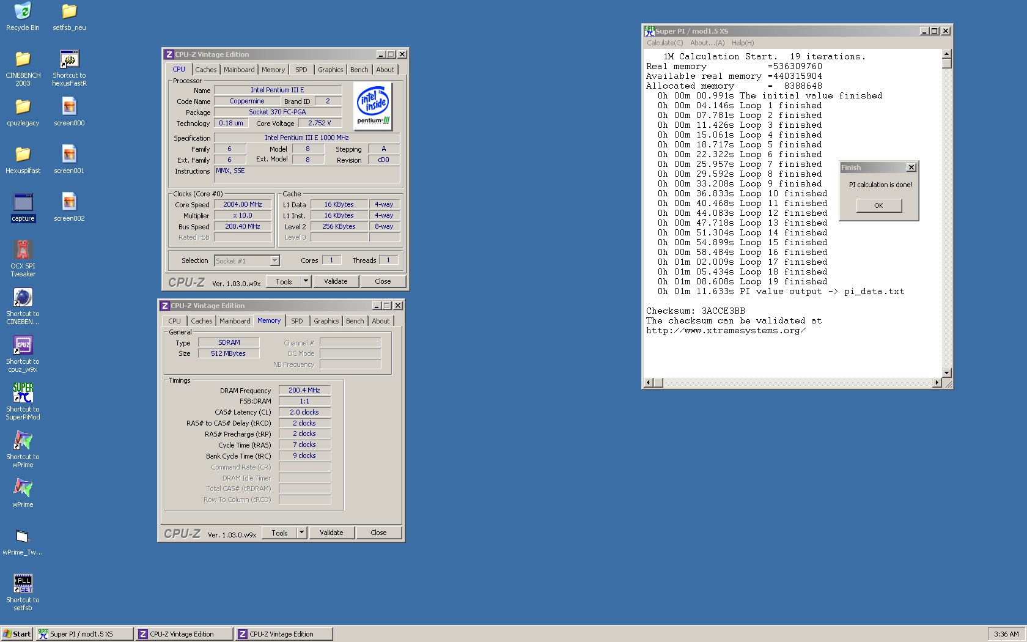Viewport: 1027px width, 642px height.
Task: Open the Recycle Bin desktop icon
Action: pyautogui.click(x=23, y=17)
